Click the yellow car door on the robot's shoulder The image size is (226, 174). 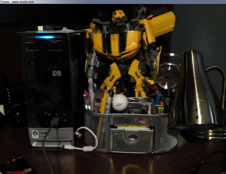162,23
